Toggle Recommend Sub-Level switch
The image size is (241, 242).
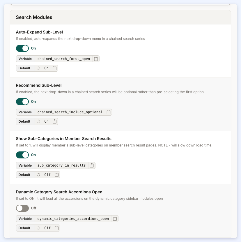click(x=22, y=102)
